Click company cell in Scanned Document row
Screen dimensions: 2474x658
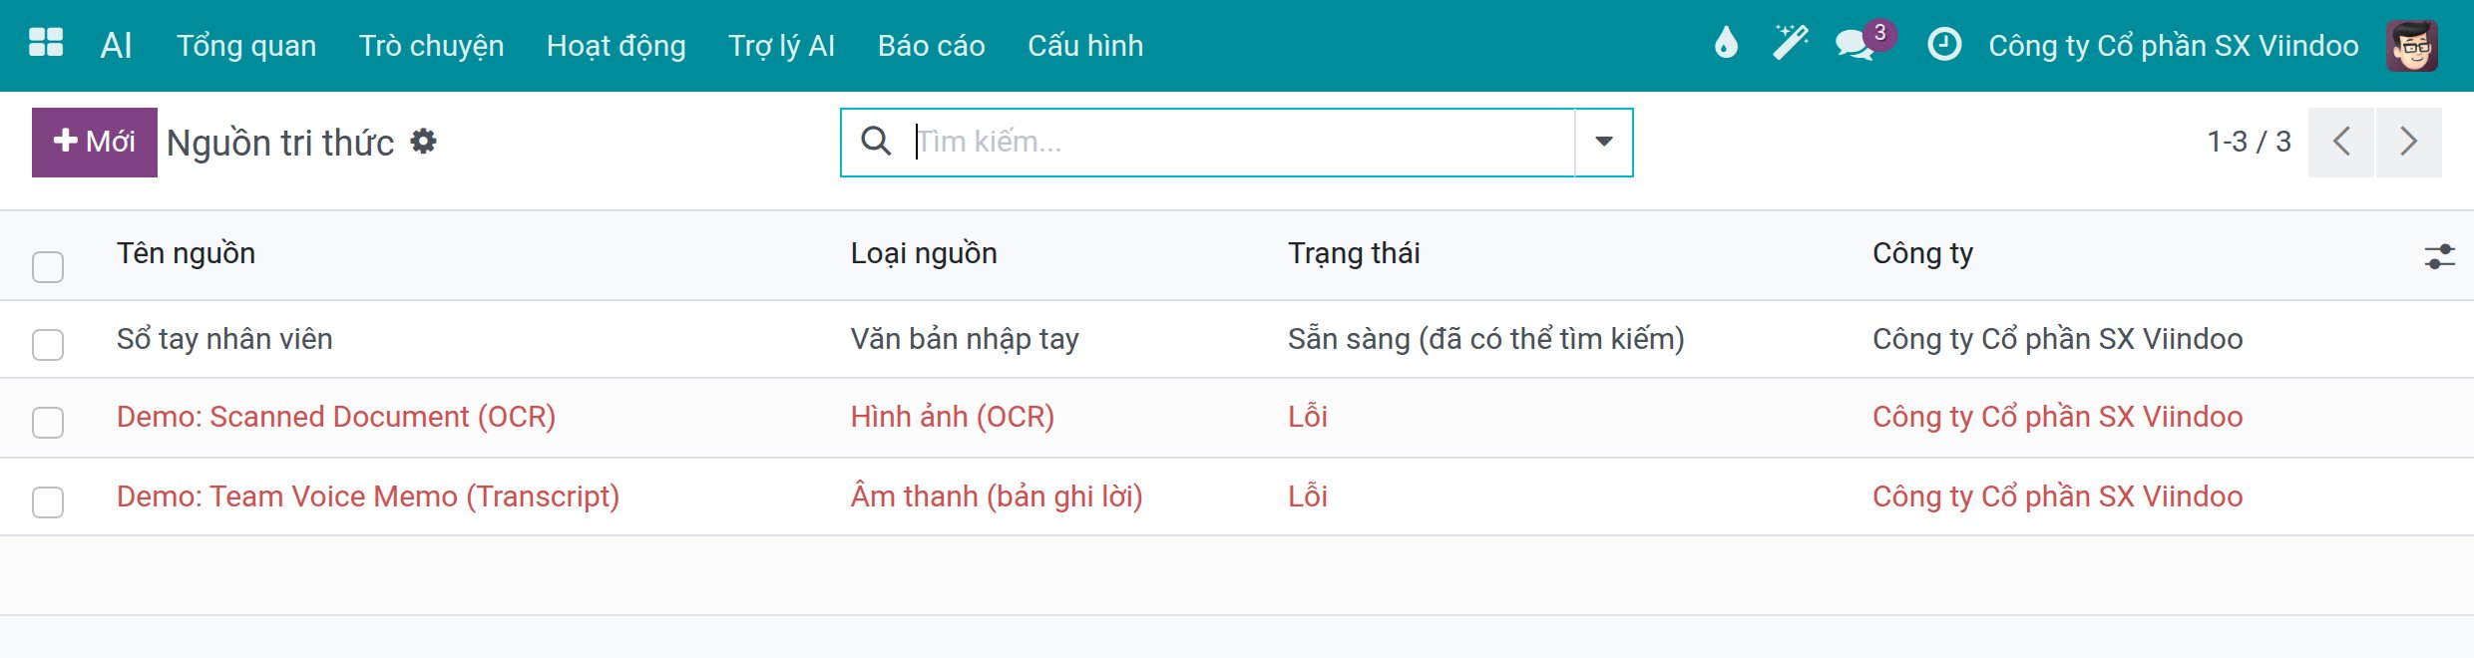click(2057, 417)
